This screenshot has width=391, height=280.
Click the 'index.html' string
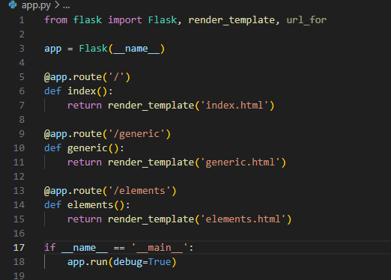pyautogui.click(x=234, y=106)
